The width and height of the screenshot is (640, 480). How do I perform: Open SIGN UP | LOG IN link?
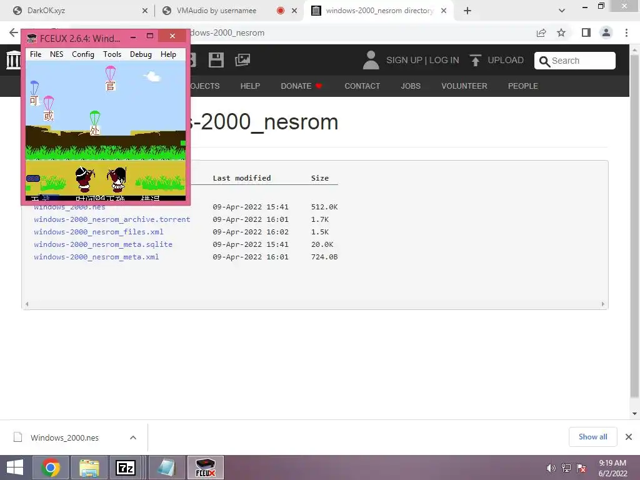click(422, 61)
